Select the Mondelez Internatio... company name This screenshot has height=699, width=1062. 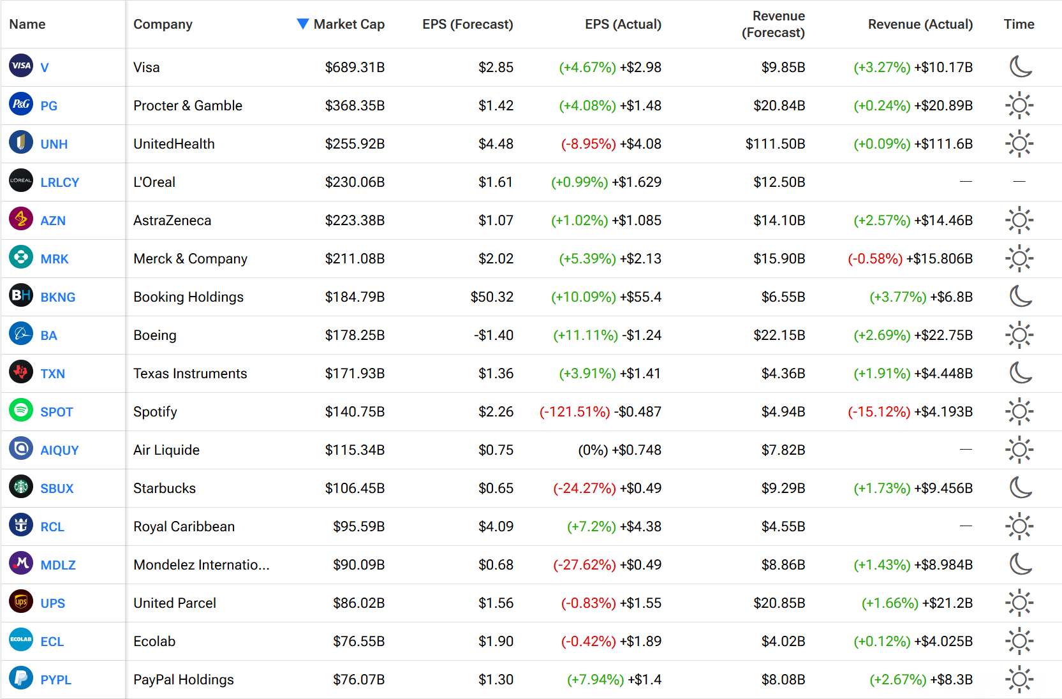(202, 565)
